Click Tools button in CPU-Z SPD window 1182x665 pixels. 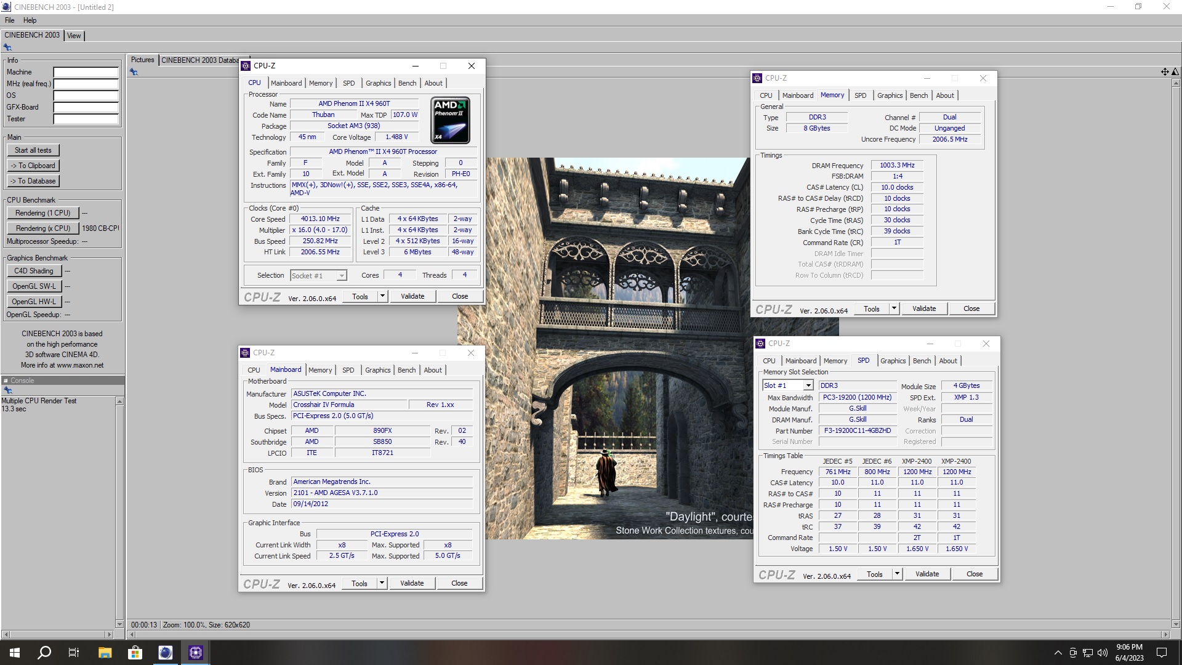click(875, 574)
